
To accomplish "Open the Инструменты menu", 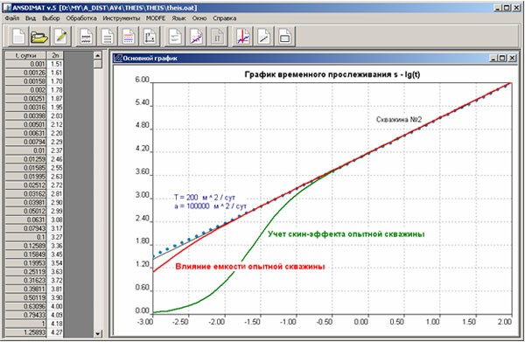I will [122, 18].
